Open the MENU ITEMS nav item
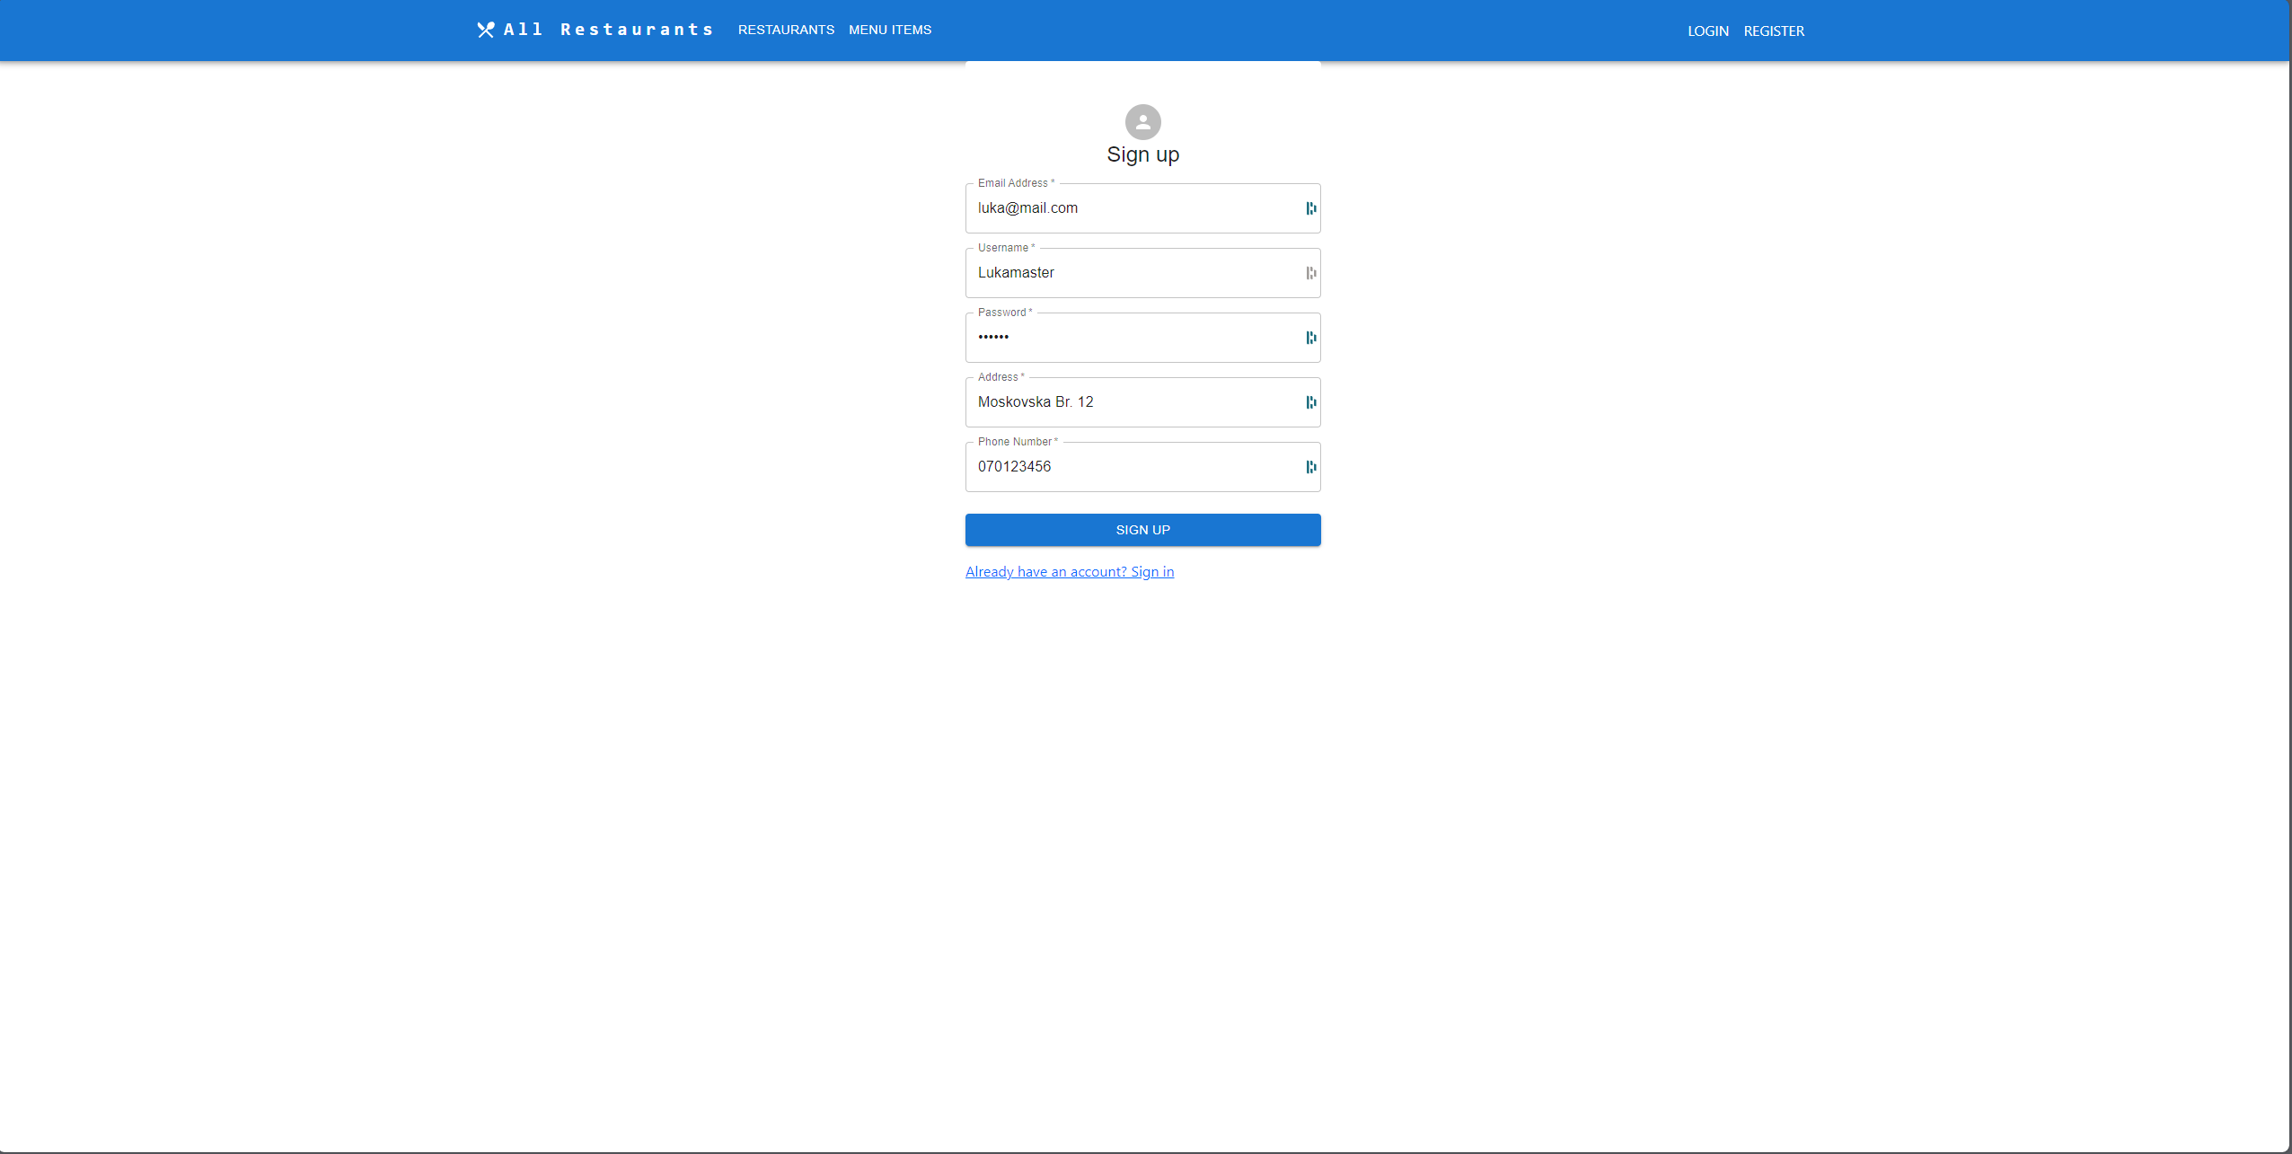Viewport: 2292px width, 1154px height. pos(889,30)
